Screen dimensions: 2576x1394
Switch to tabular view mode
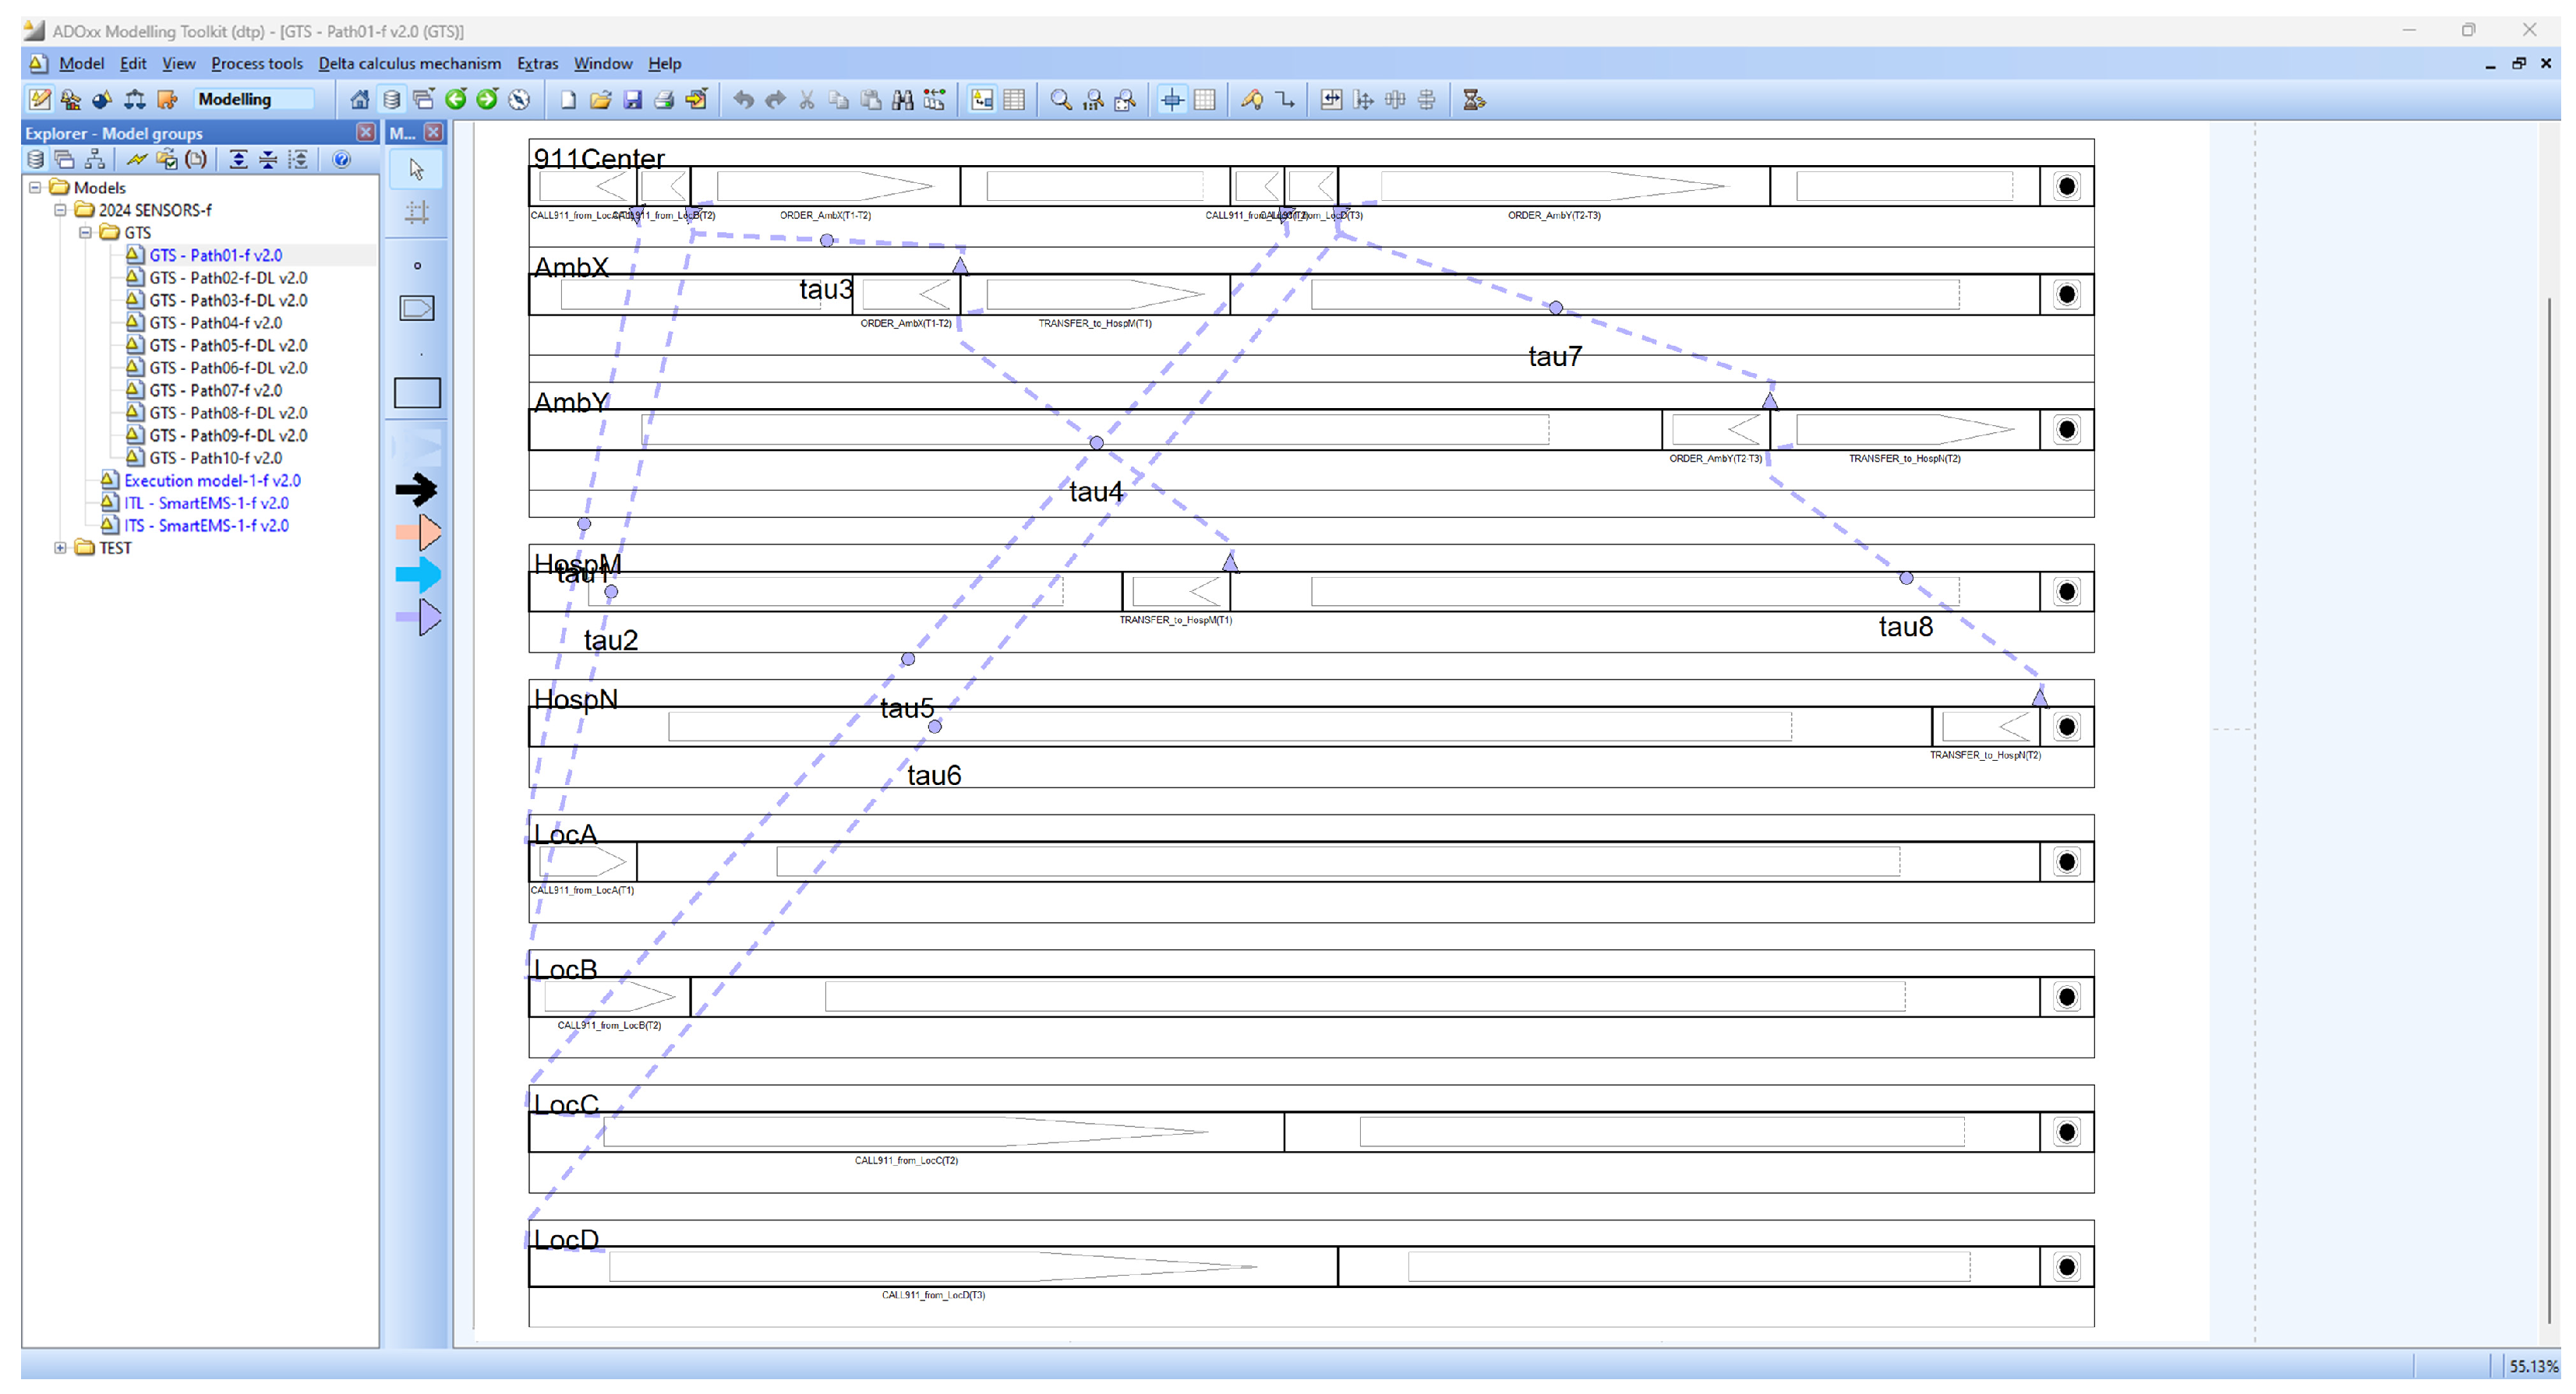click(1014, 100)
